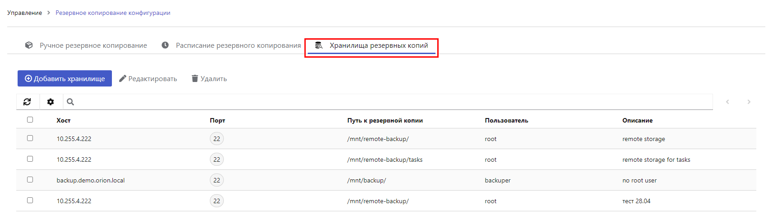Click the pencil icon next to Редактировать
This screenshot has width=773, height=214.
click(x=122, y=78)
